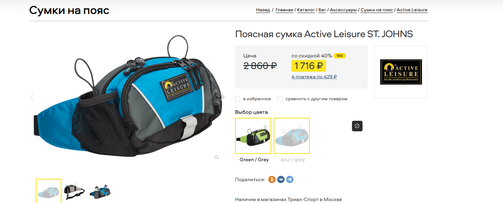Screen dimensions: 503x203
Task: Open 'Аксессуары' breadcrumb link
Action: point(343,10)
